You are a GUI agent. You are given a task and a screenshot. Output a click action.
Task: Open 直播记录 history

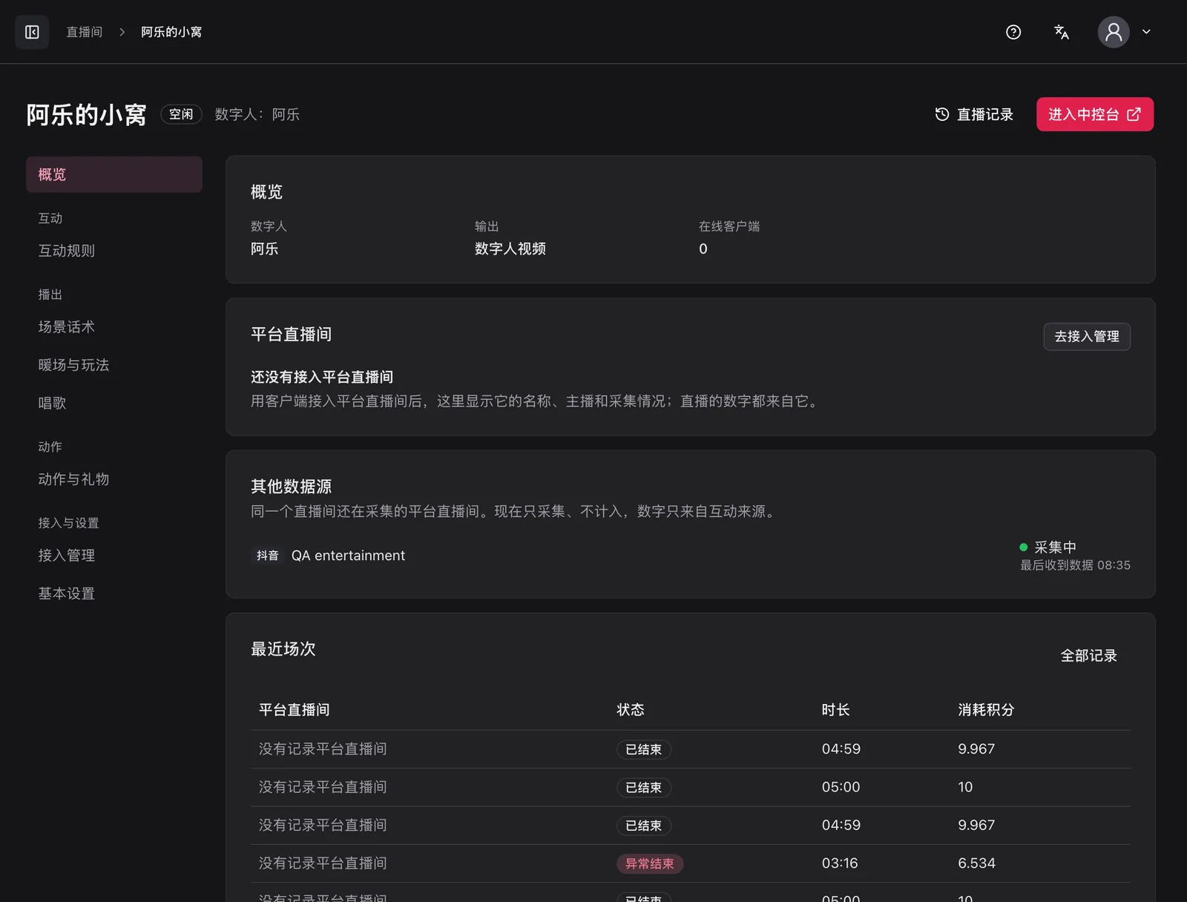(x=974, y=114)
